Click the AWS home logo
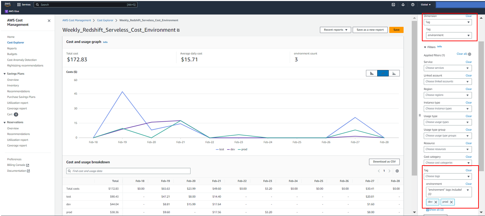 (x=7, y=4)
